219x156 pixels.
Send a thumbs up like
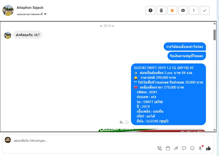coord(208,148)
